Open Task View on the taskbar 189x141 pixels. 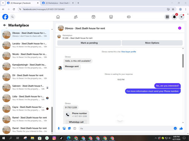click(x=18, y=138)
